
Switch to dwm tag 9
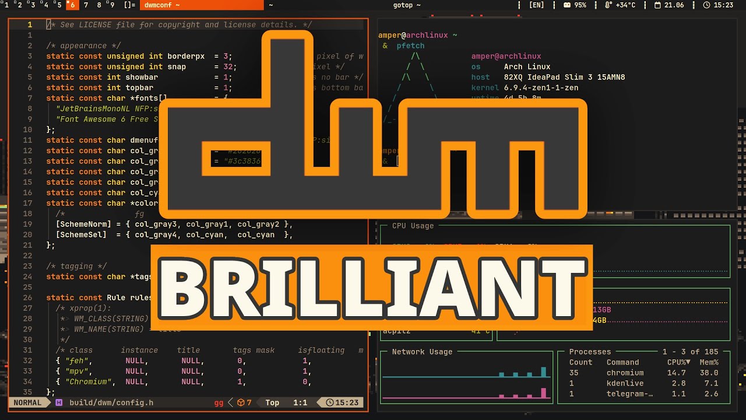(x=111, y=5)
